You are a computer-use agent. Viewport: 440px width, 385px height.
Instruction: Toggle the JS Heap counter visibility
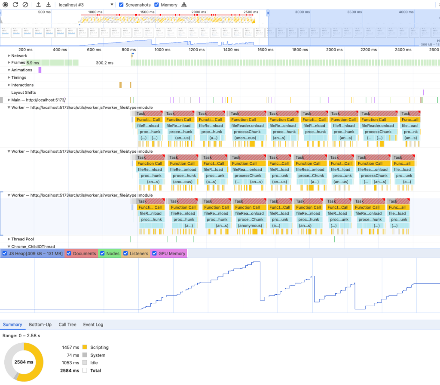tap(5, 253)
